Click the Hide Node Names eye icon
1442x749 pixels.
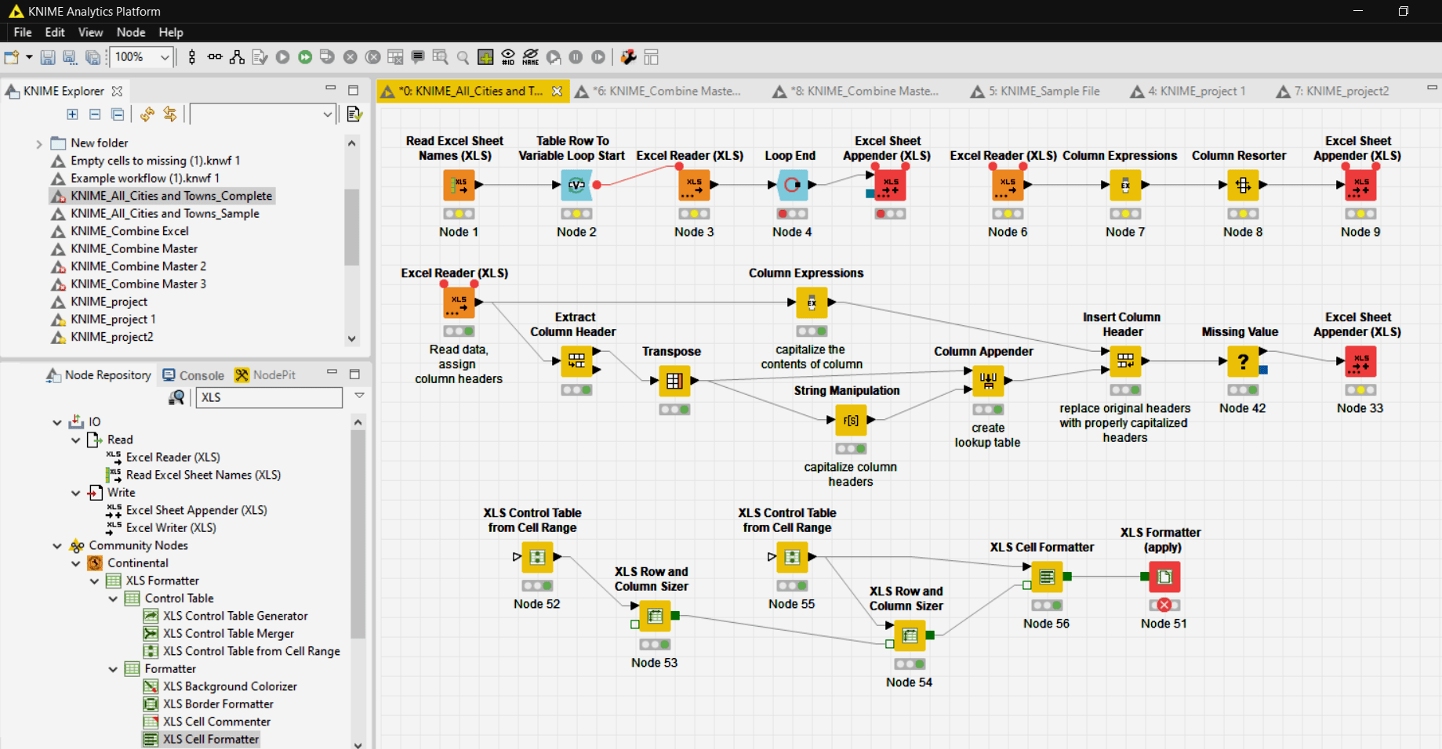(x=530, y=56)
